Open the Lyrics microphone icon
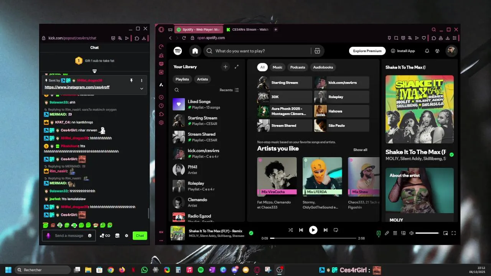Image resolution: width=491 pixels, height=276 pixels. pyautogui.click(x=387, y=233)
